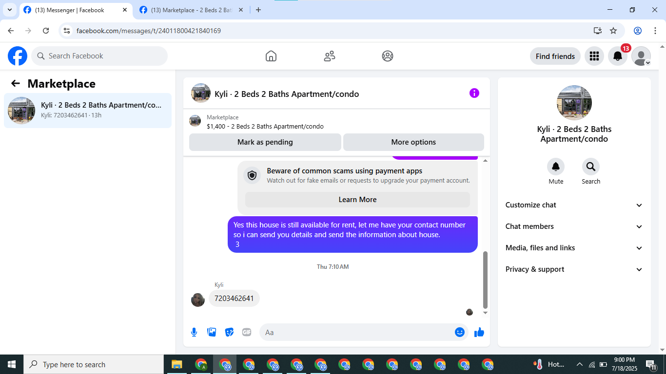
Task: Open the weather widget in the taskbar
Action: (549, 364)
